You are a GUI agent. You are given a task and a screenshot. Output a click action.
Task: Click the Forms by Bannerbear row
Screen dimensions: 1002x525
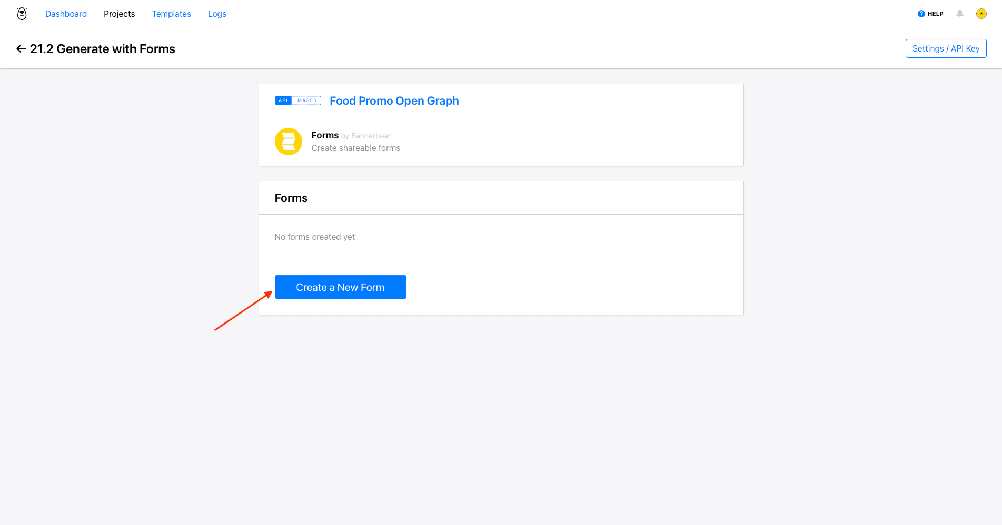coord(351,135)
